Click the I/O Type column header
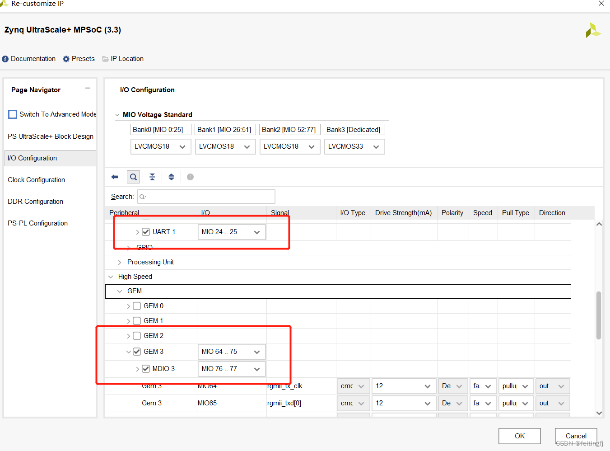Image resolution: width=610 pixels, height=451 pixels. click(353, 213)
